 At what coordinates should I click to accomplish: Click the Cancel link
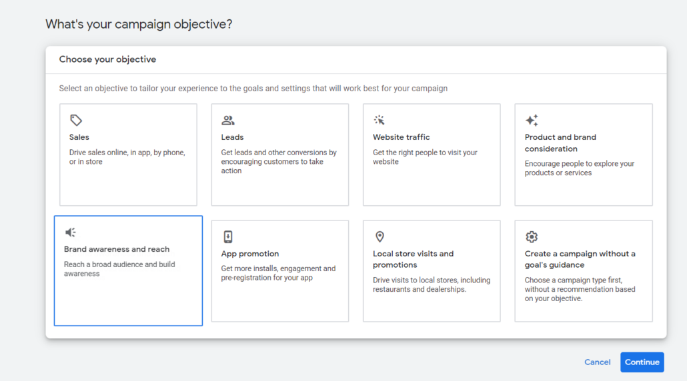click(597, 362)
